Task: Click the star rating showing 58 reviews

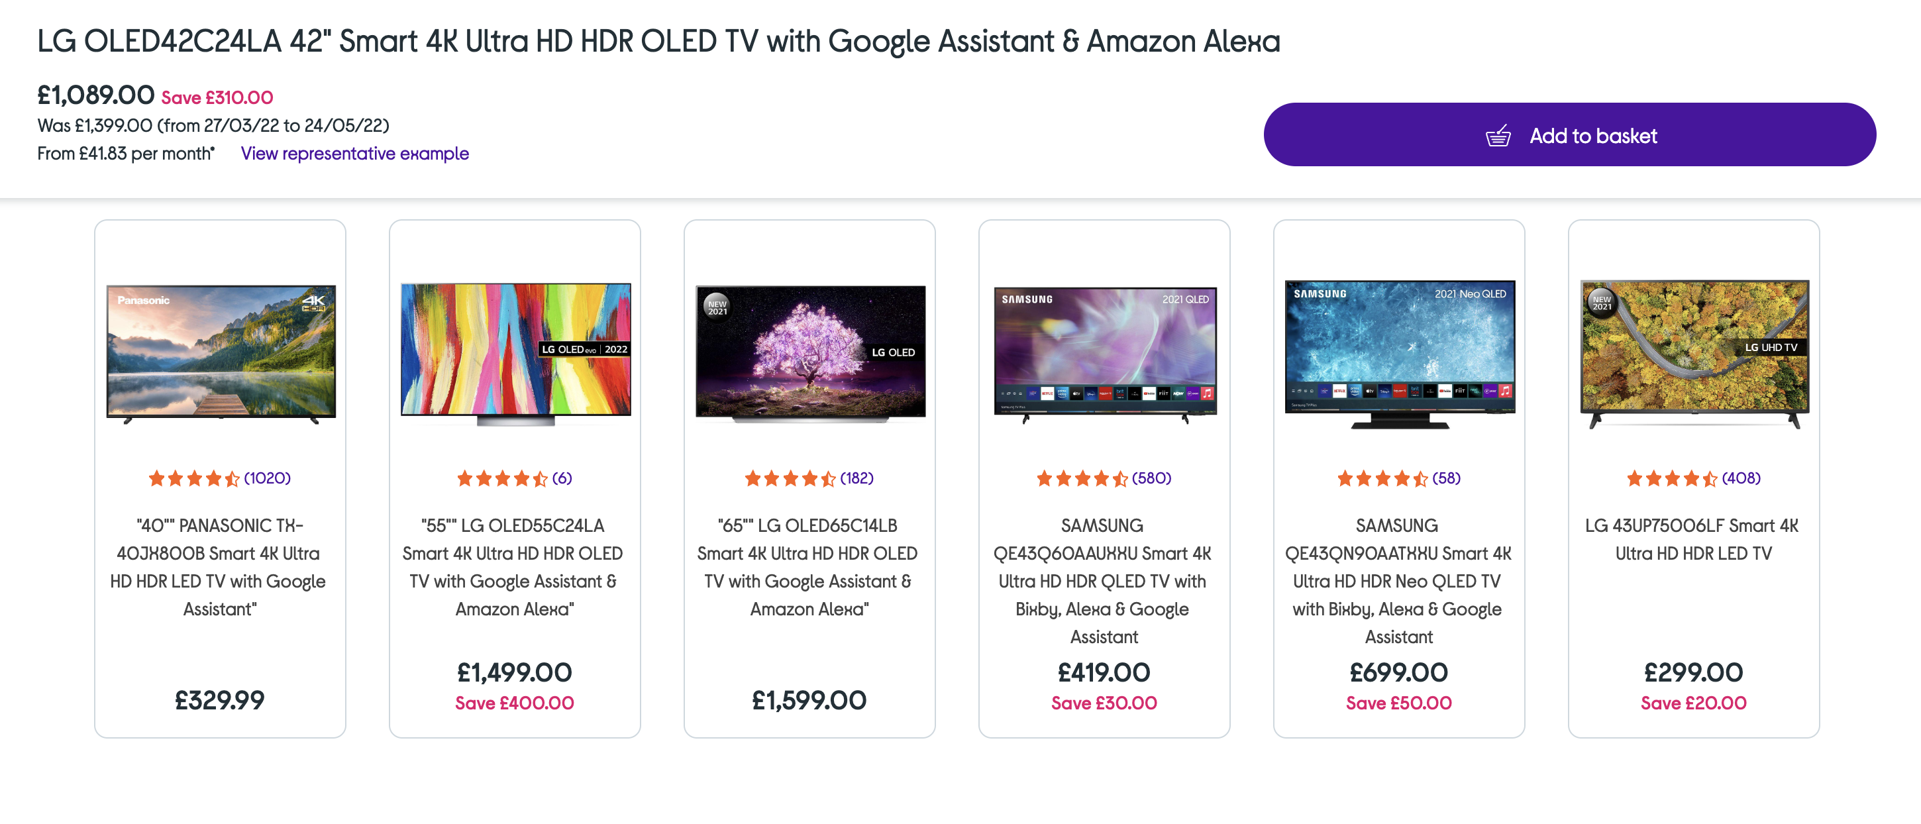Action: point(1398,478)
